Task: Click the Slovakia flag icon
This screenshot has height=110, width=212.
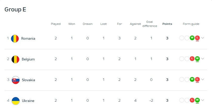Action: [x=16, y=80]
